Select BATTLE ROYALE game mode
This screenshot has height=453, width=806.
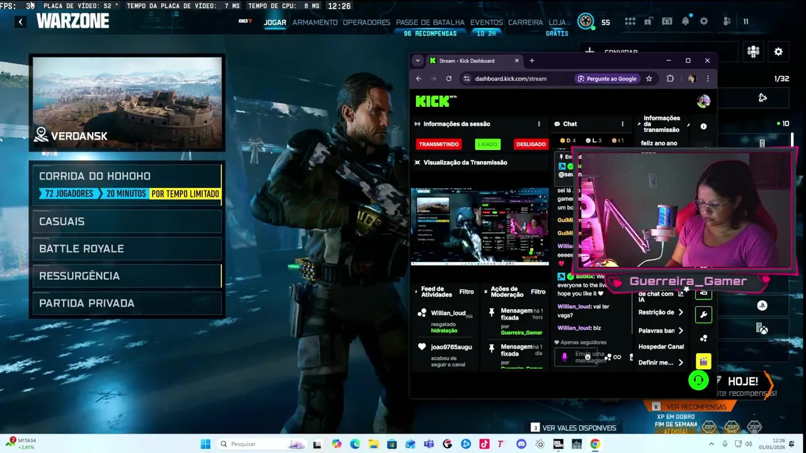point(127,249)
